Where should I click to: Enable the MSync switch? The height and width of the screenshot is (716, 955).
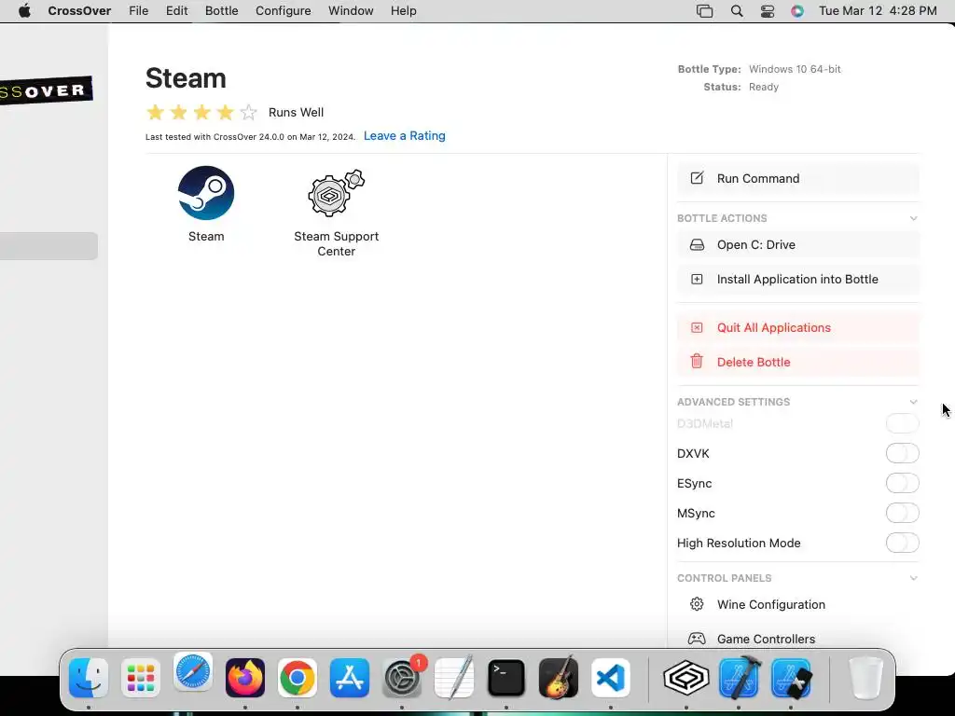pos(902,513)
